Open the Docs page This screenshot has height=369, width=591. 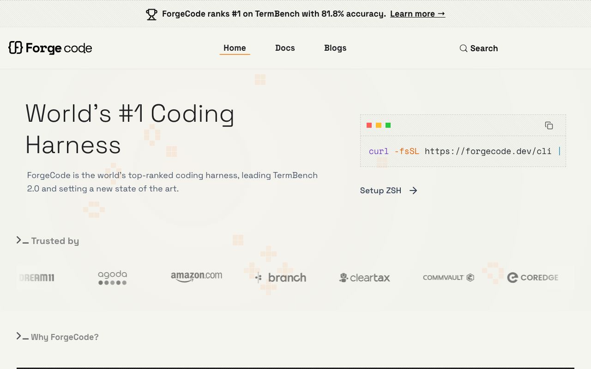pos(285,48)
